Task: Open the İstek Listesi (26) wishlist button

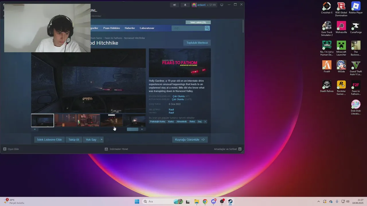Action: 198,22
